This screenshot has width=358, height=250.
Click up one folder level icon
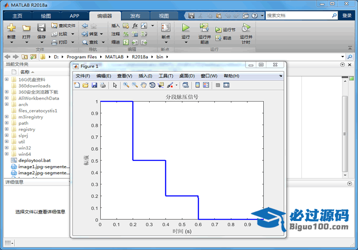[25, 56]
